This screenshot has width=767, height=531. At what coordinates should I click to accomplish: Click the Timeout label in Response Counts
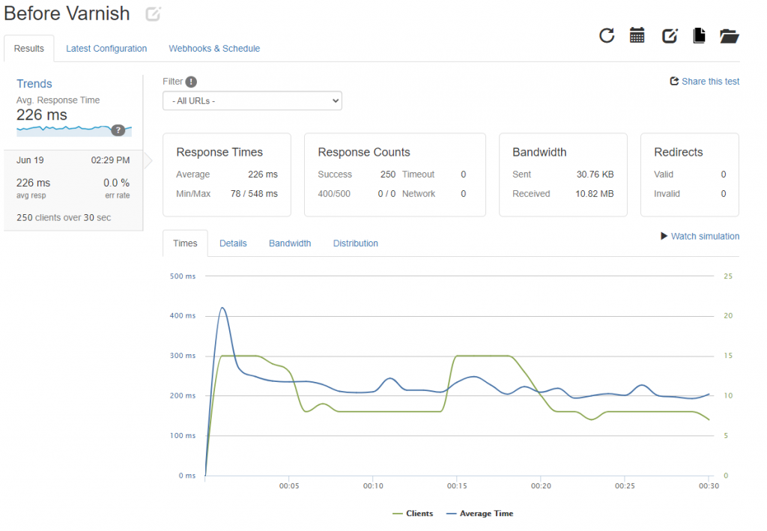point(418,174)
